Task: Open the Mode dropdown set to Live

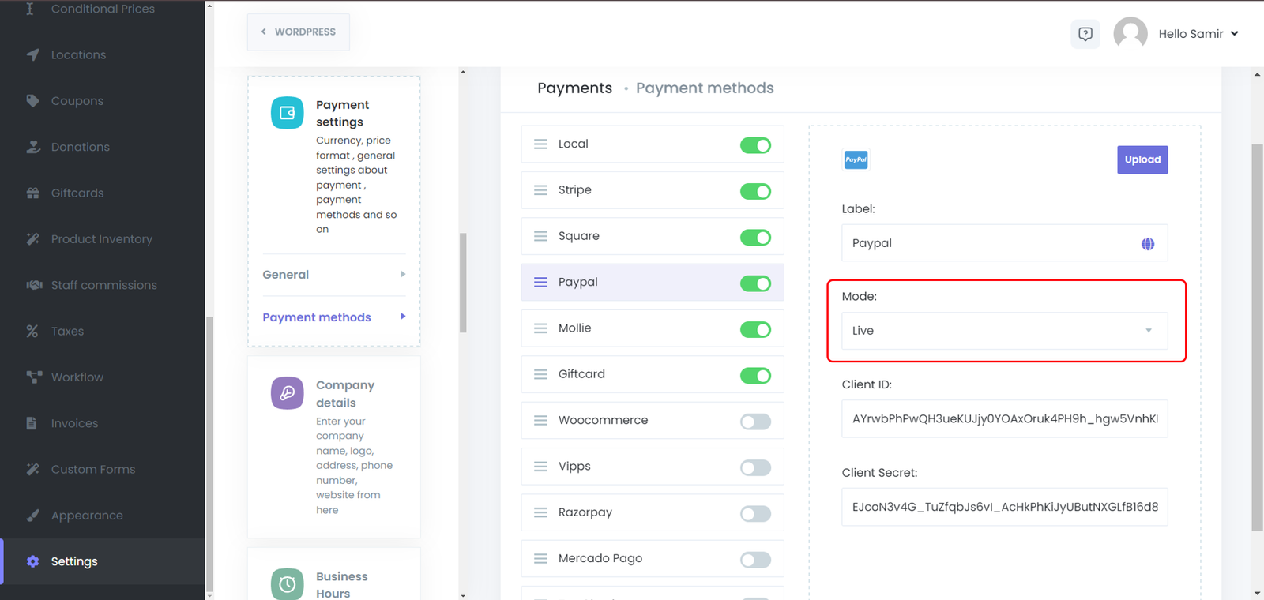Action: [x=1003, y=331]
